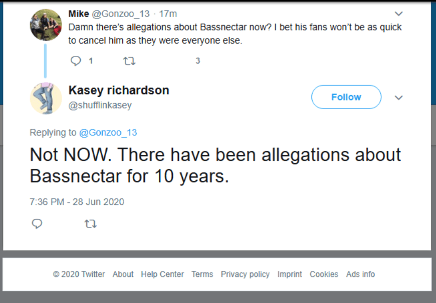436x303 pixels.
Task: Open the 7:36 PM - 28 Jun 2020 timestamp
Action: tap(77, 202)
